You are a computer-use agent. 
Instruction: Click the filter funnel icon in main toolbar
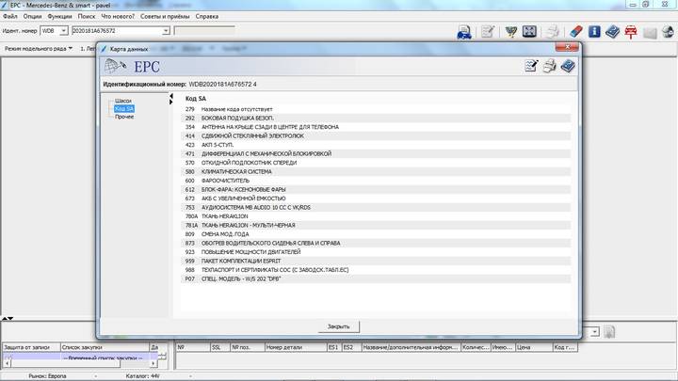click(510, 32)
